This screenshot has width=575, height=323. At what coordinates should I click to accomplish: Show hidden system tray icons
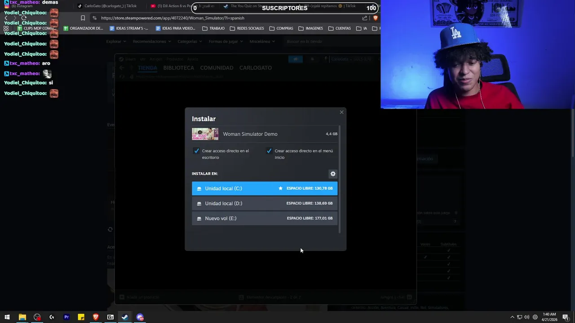[x=512, y=317]
